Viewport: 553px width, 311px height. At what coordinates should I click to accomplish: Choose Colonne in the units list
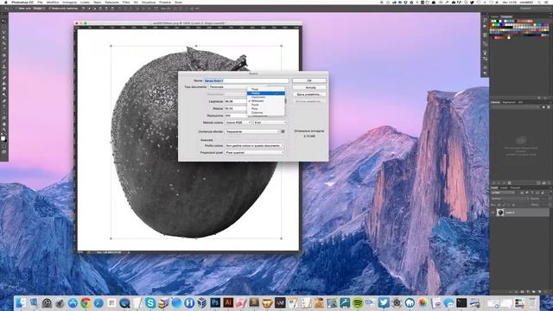pos(266,112)
